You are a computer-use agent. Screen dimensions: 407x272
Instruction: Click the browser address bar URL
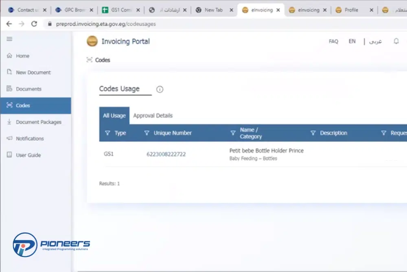106,24
